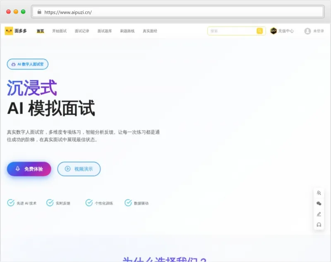Switch to the 首页 tab
331x262 pixels.
[x=40, y=31]
